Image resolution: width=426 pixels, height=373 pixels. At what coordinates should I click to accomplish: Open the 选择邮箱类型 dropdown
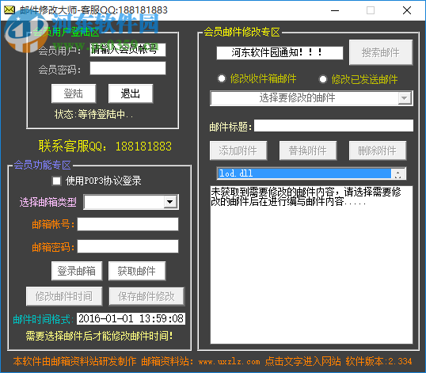pyautogui.click(x=170, y=202)
